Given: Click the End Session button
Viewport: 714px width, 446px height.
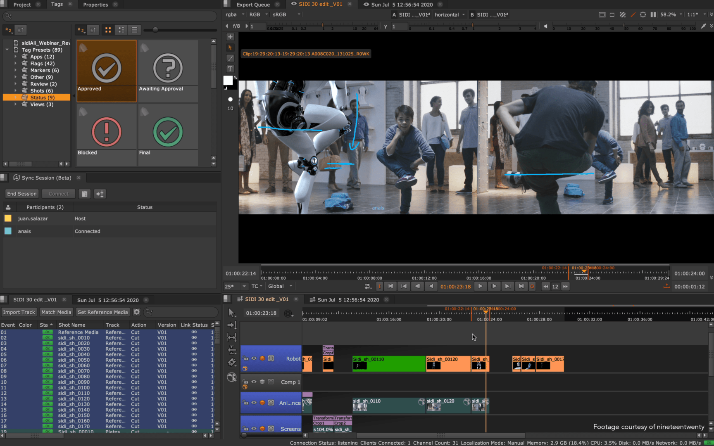Looking at the screenshot, I should [x=21, y=193].
